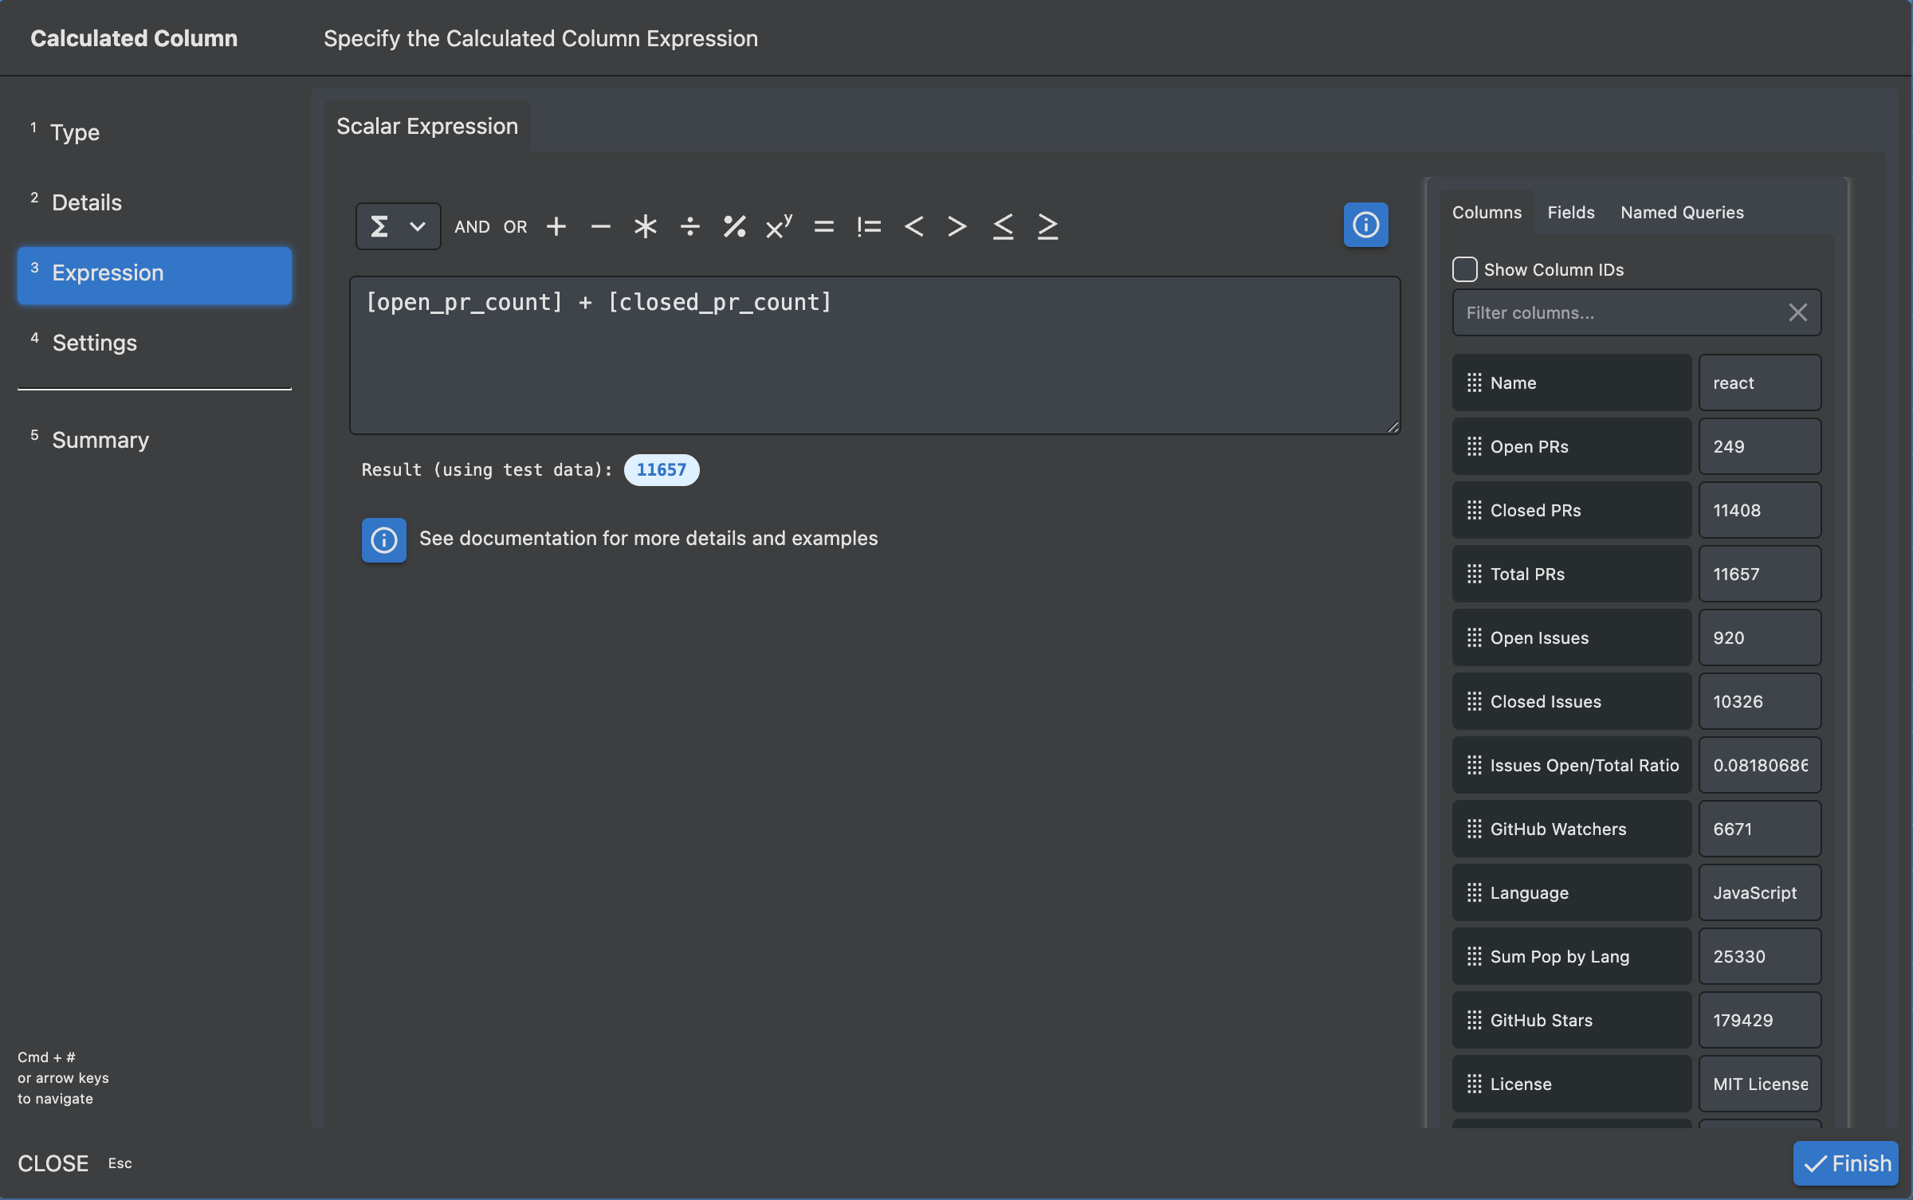Click the Finish button
Image resolution: width=1913 pixels, height=1200 pixels.
click(1845, 1163)
